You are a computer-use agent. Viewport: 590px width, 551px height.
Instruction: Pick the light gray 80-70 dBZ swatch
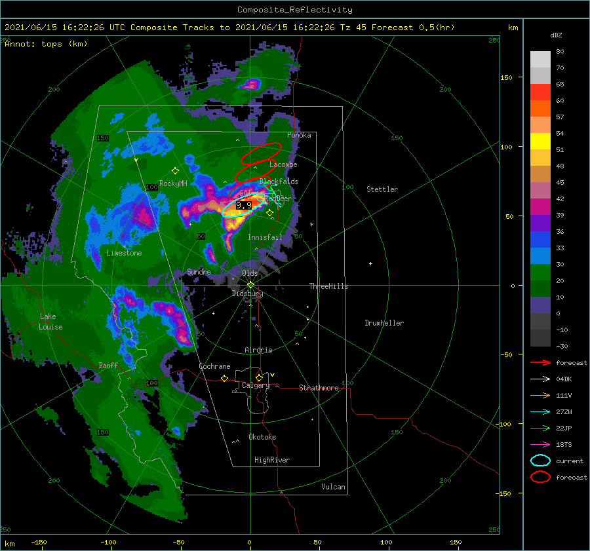(x=540, y=60)
